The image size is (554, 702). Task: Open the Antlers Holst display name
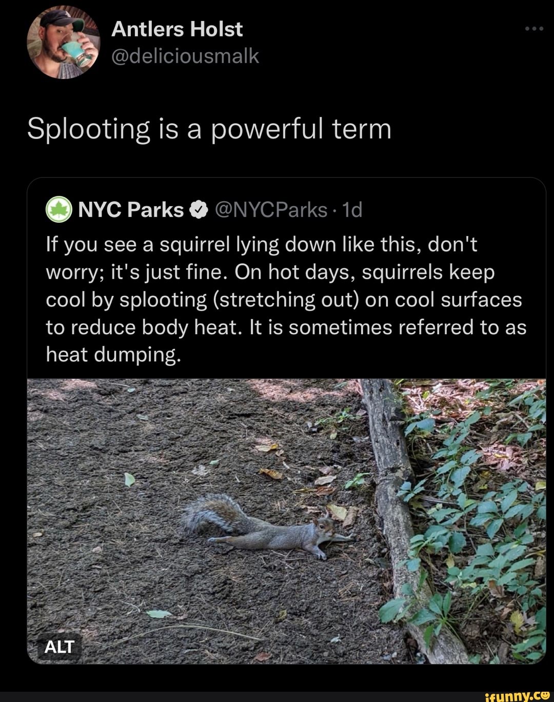[x=177, y=29]
